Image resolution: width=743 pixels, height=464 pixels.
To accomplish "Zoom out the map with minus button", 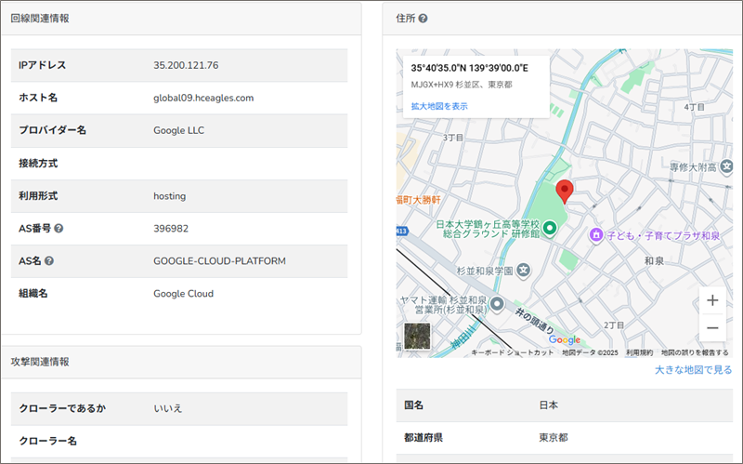I will pos(712,328).
